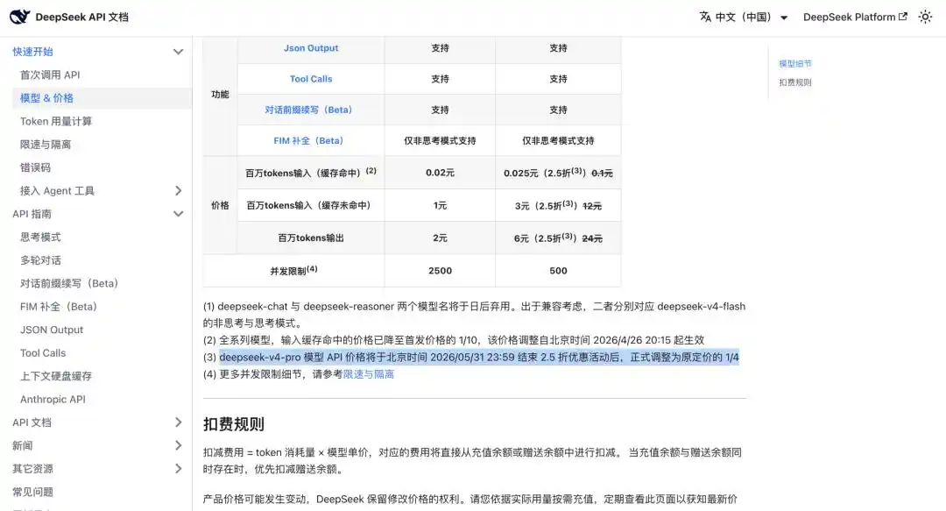Follow the 限速与隔离 link in footnote 4
The height and width of the screenshot is (511, 946).
[369, 374]
